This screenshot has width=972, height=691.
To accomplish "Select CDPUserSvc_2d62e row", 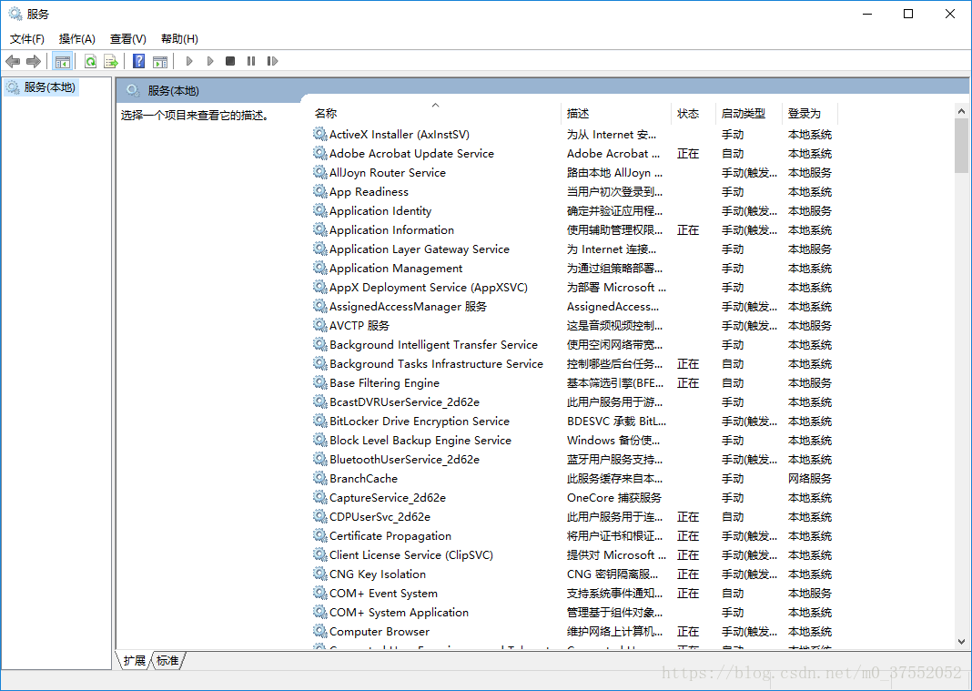I will click(x=380, y=517).
